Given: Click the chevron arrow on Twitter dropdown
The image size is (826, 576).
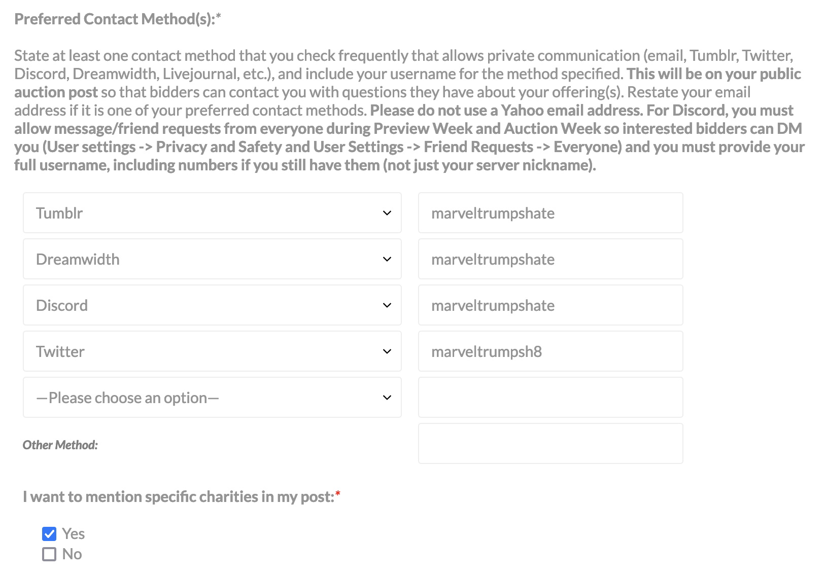Looking at the screenshot, I should (x=387, y=351).
